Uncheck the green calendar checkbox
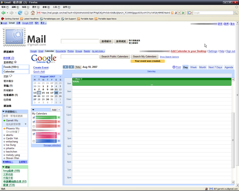239x191 pixels. 34,118
